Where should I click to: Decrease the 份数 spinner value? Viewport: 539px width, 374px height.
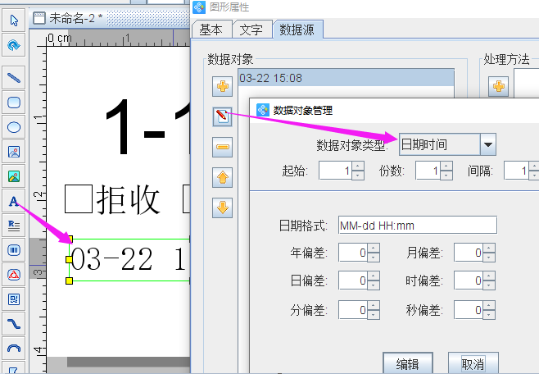point(446,176)
